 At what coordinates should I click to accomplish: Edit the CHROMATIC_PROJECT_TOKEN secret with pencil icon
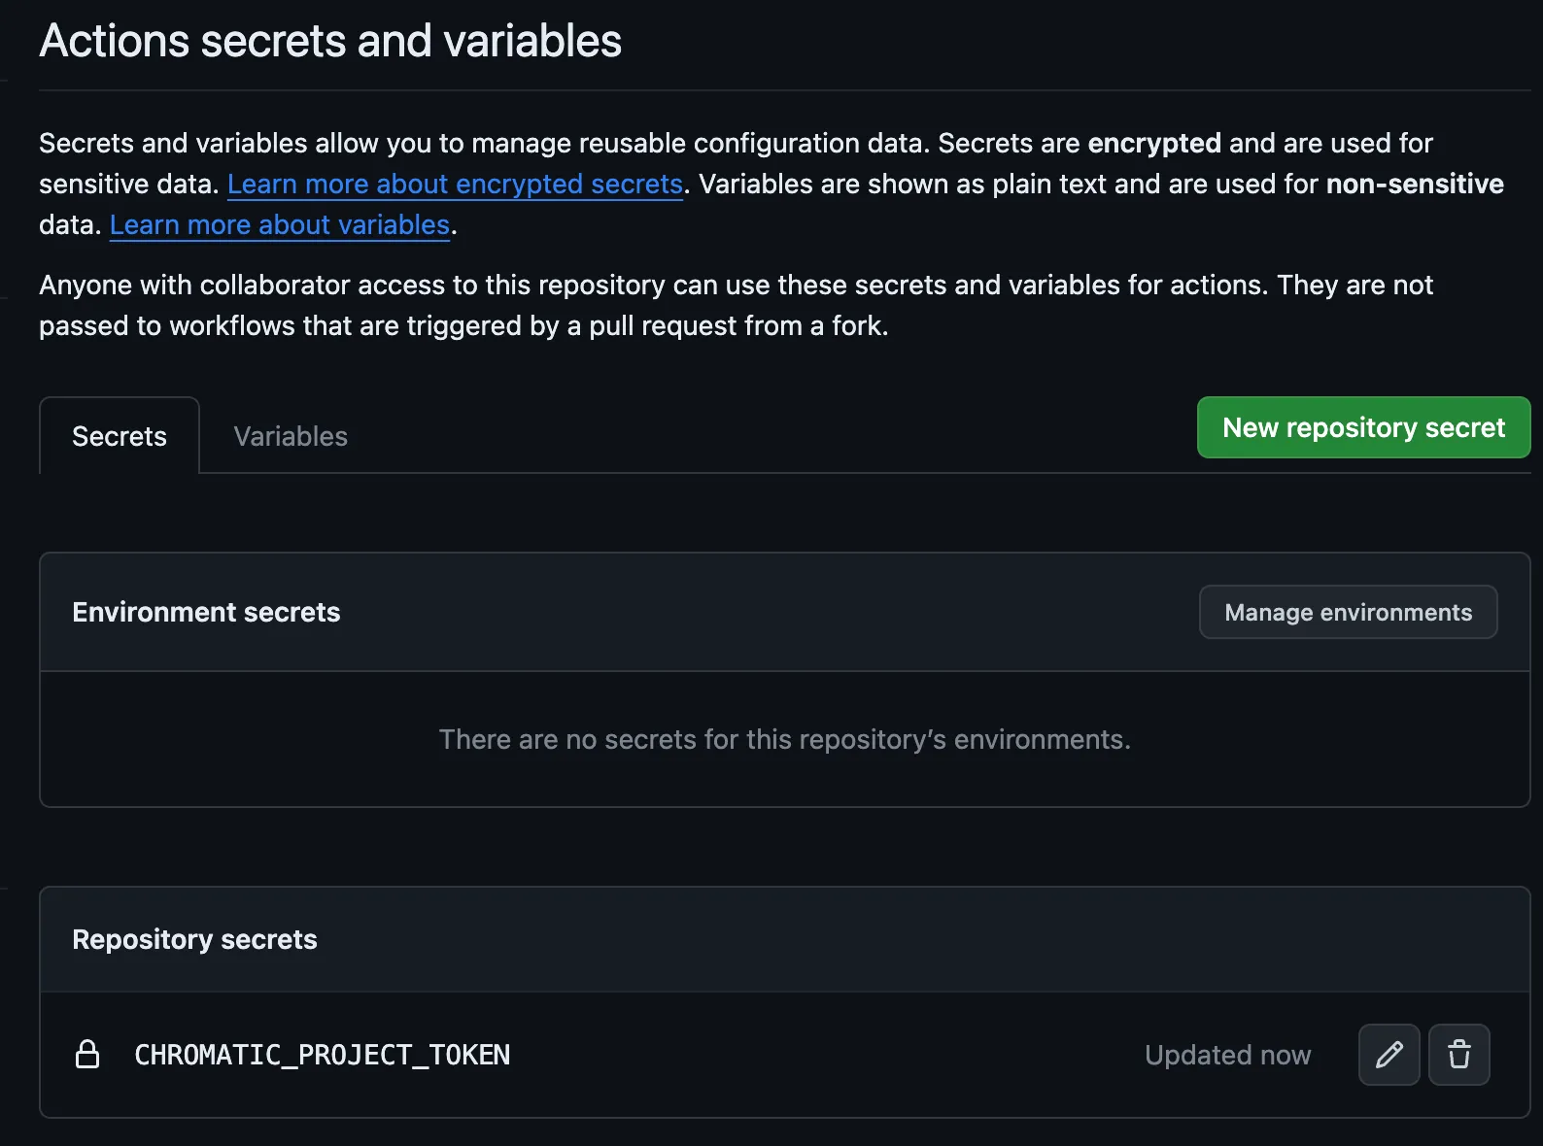[x=1389, y=1055]
